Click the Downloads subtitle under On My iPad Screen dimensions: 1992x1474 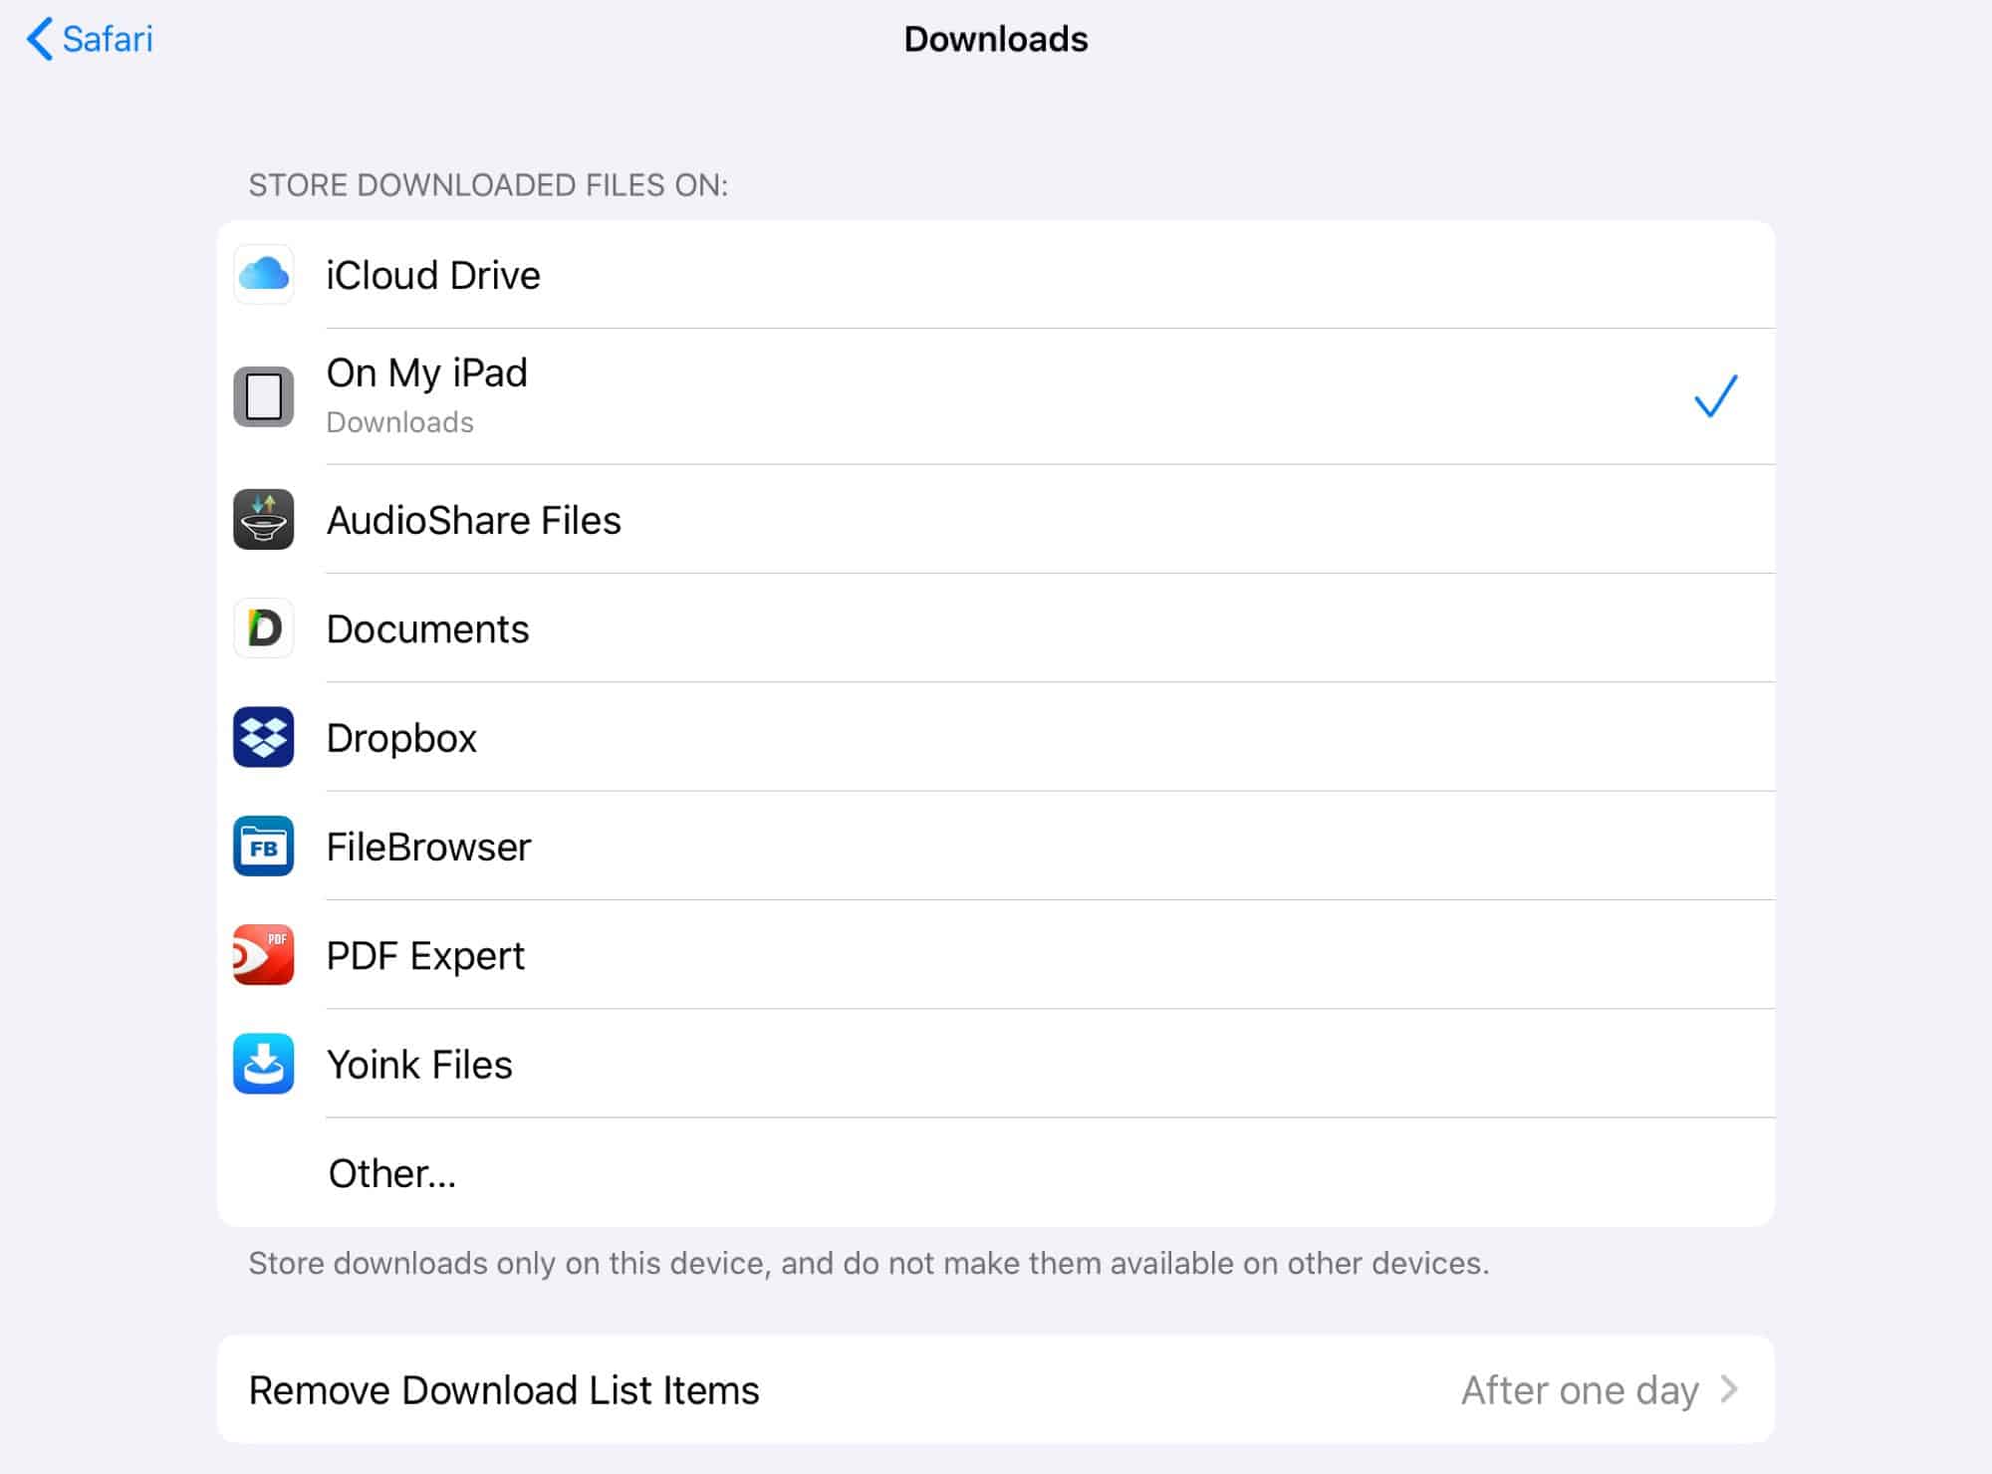[400, 422]
